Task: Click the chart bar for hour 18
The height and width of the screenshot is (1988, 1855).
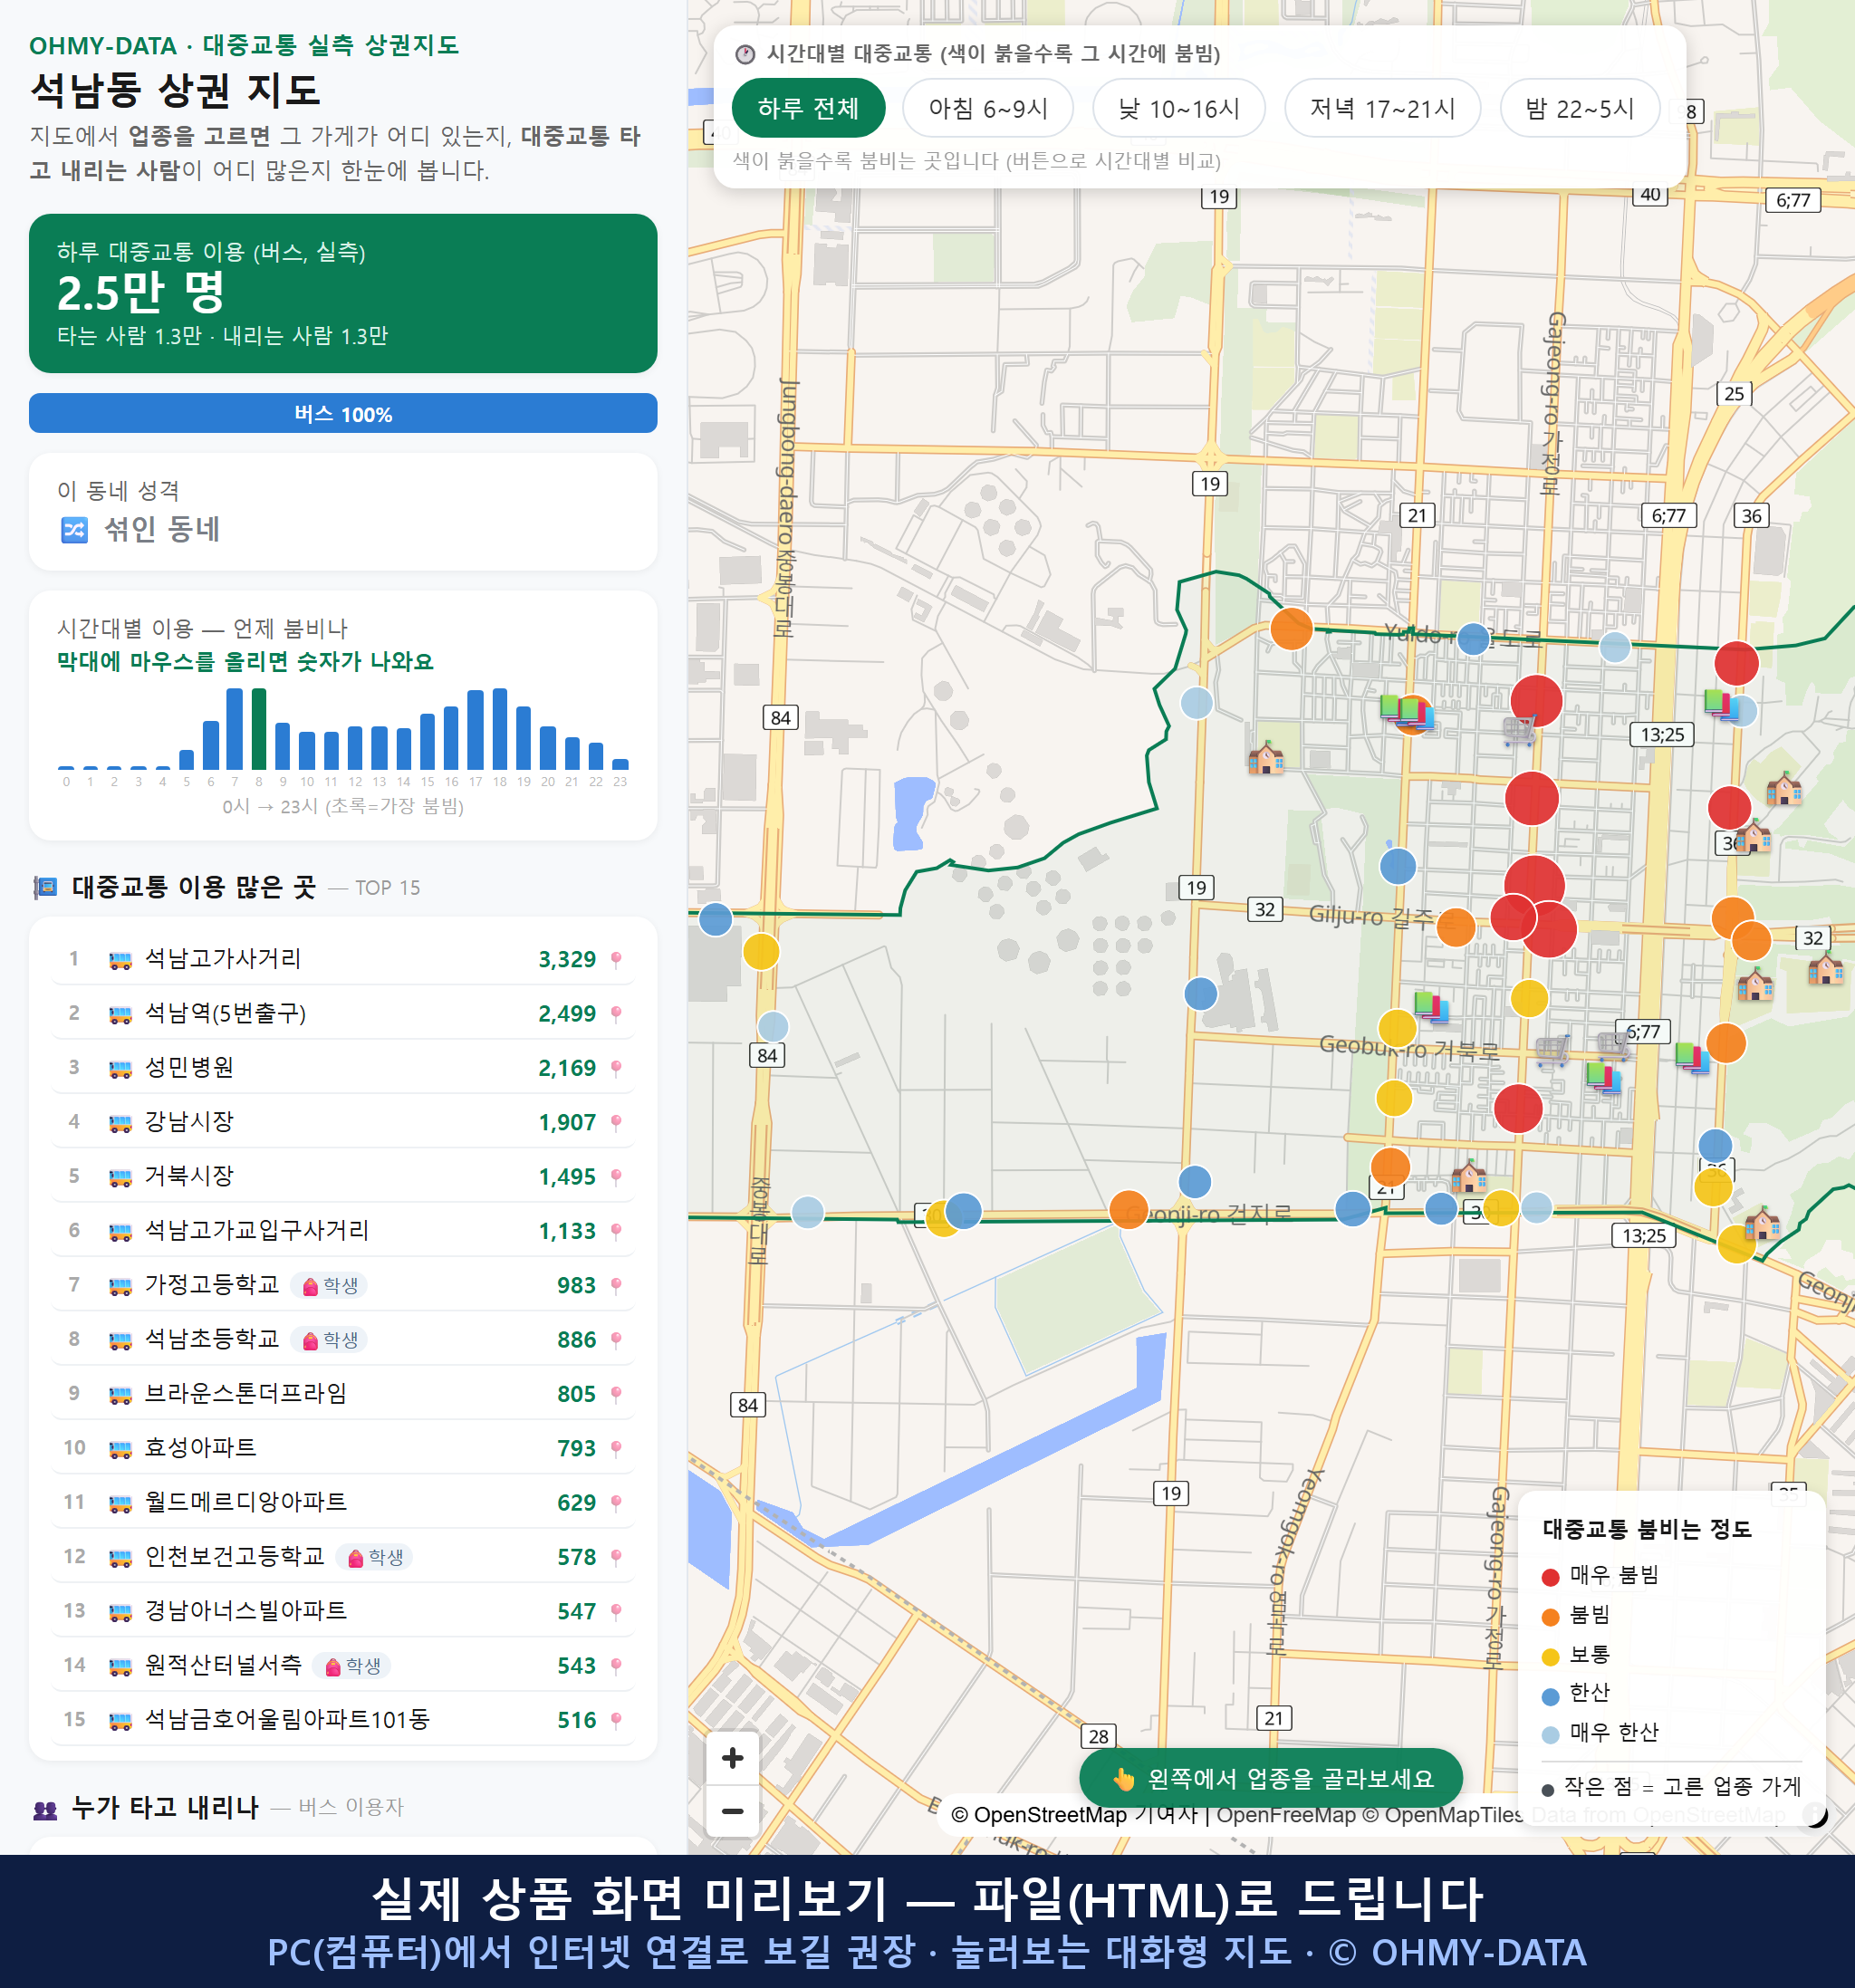Action: click(x=500, y=729)
